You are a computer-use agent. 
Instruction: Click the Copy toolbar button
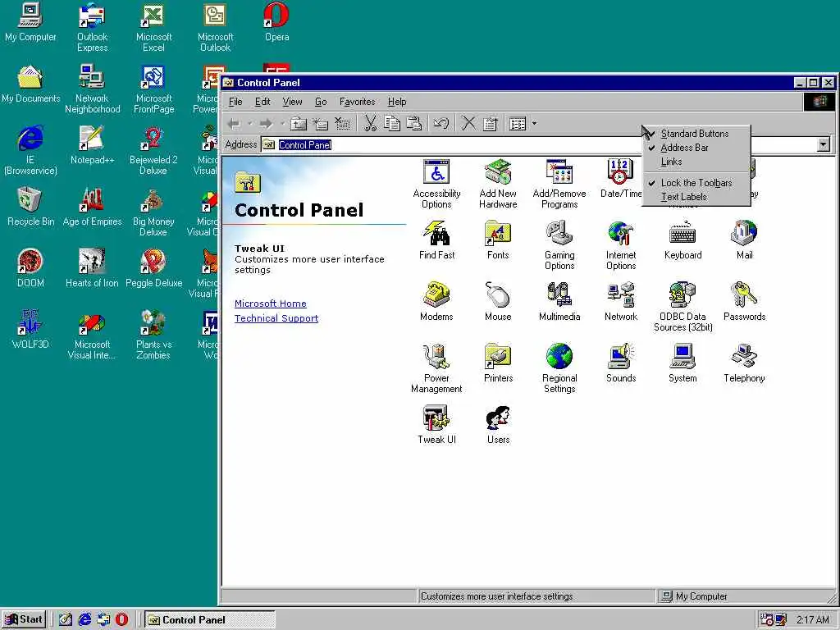392,124
